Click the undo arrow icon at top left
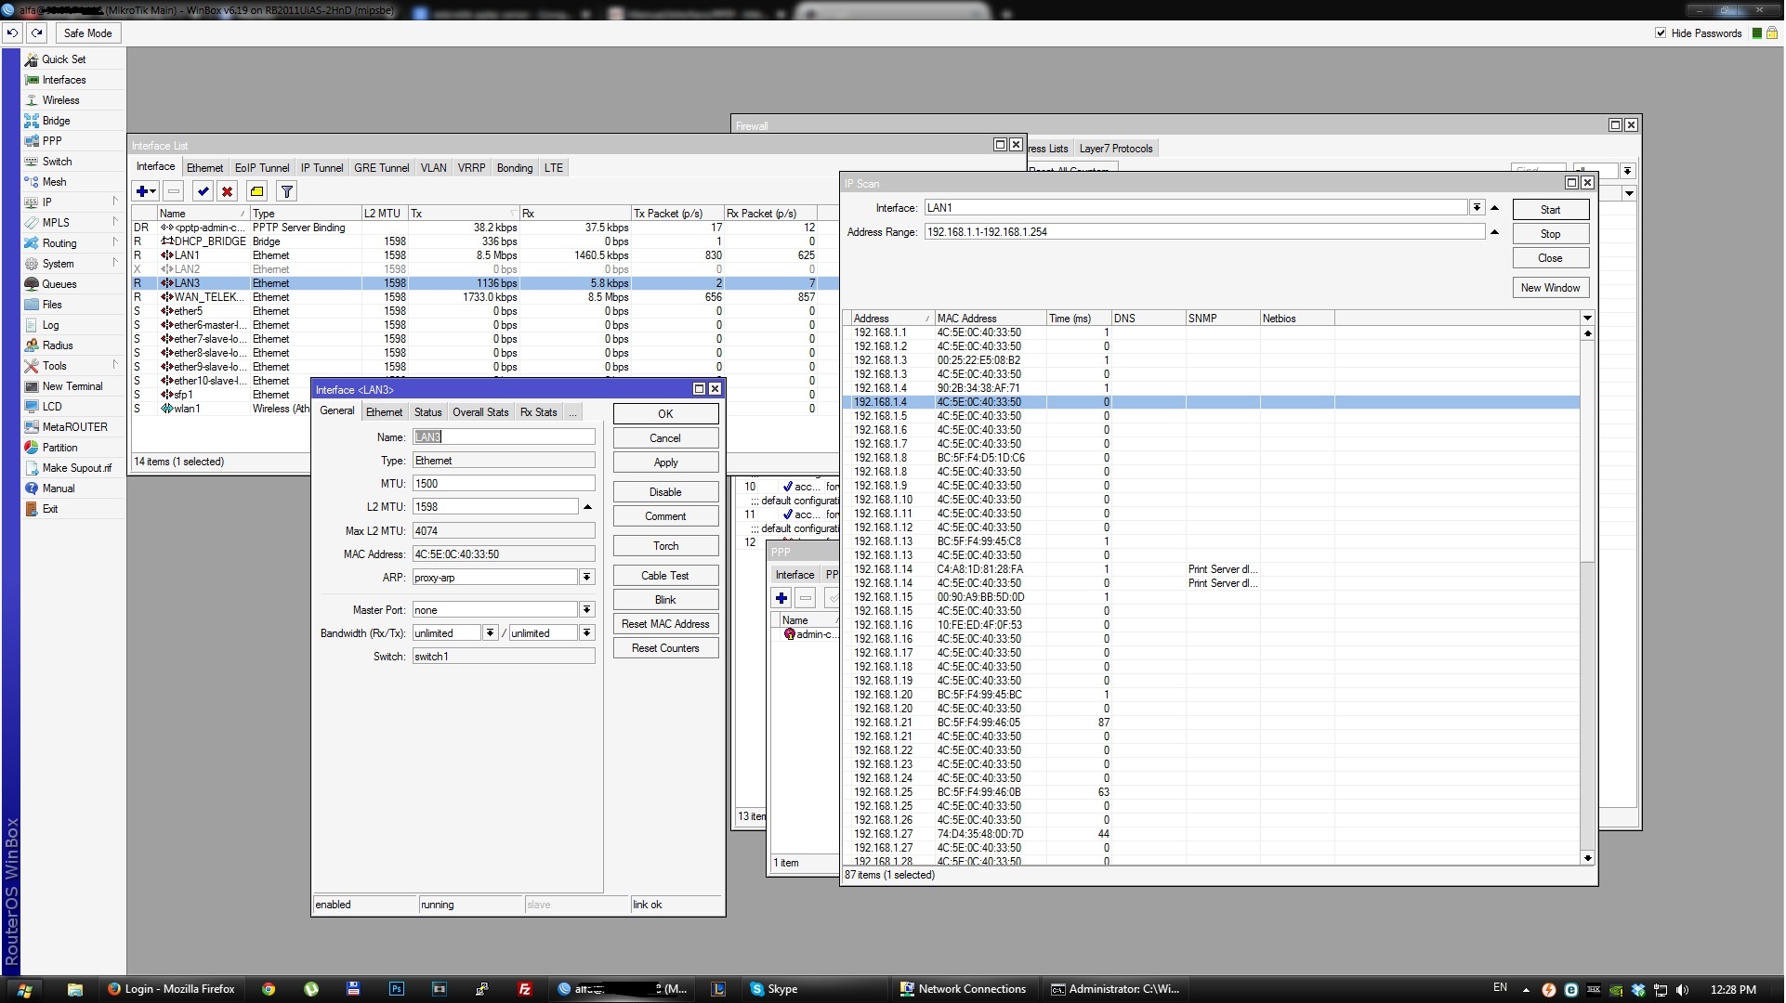 click(12, 33)
